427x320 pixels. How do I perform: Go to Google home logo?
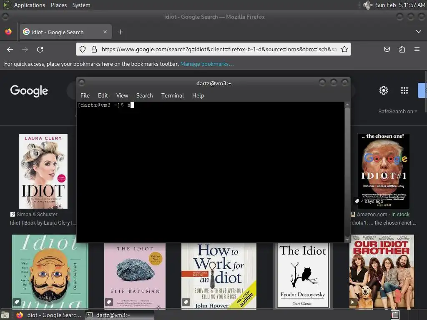tap(29, 91)
